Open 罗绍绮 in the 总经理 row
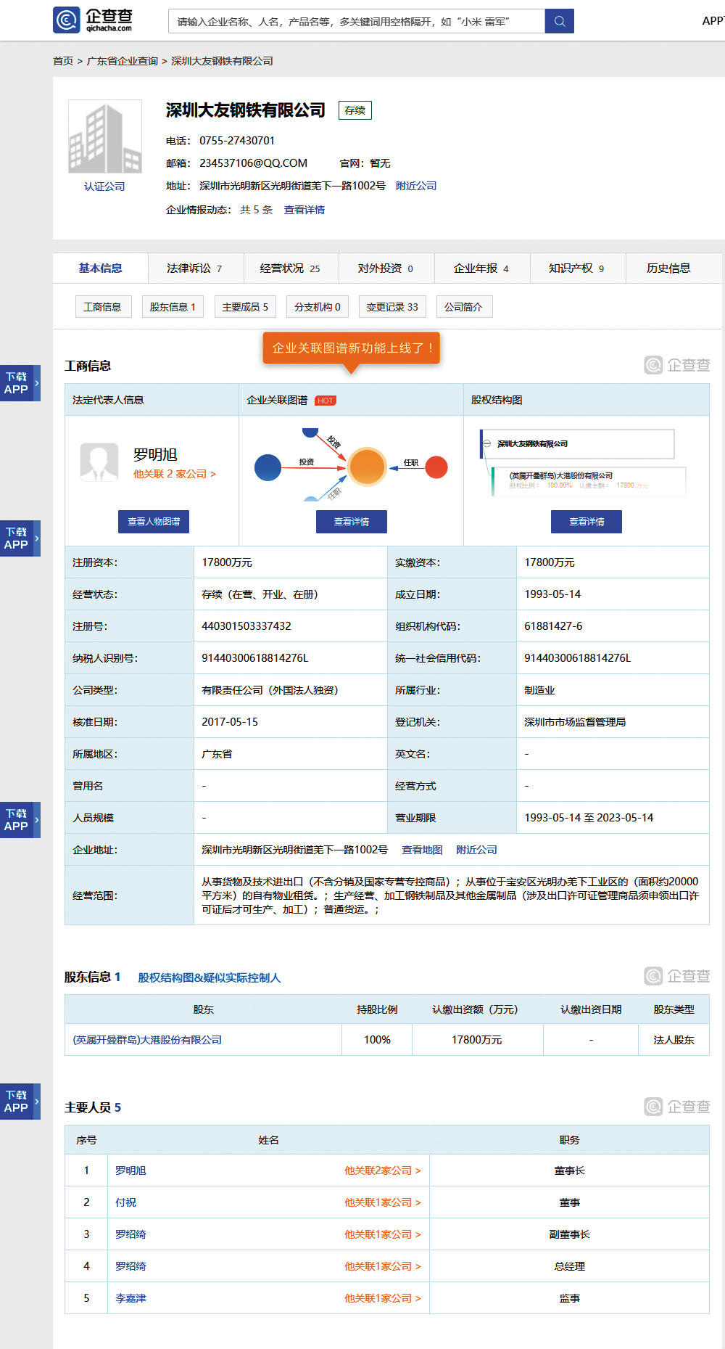Viewport: 725px width, 1349px height. (x=130, y=1266)
